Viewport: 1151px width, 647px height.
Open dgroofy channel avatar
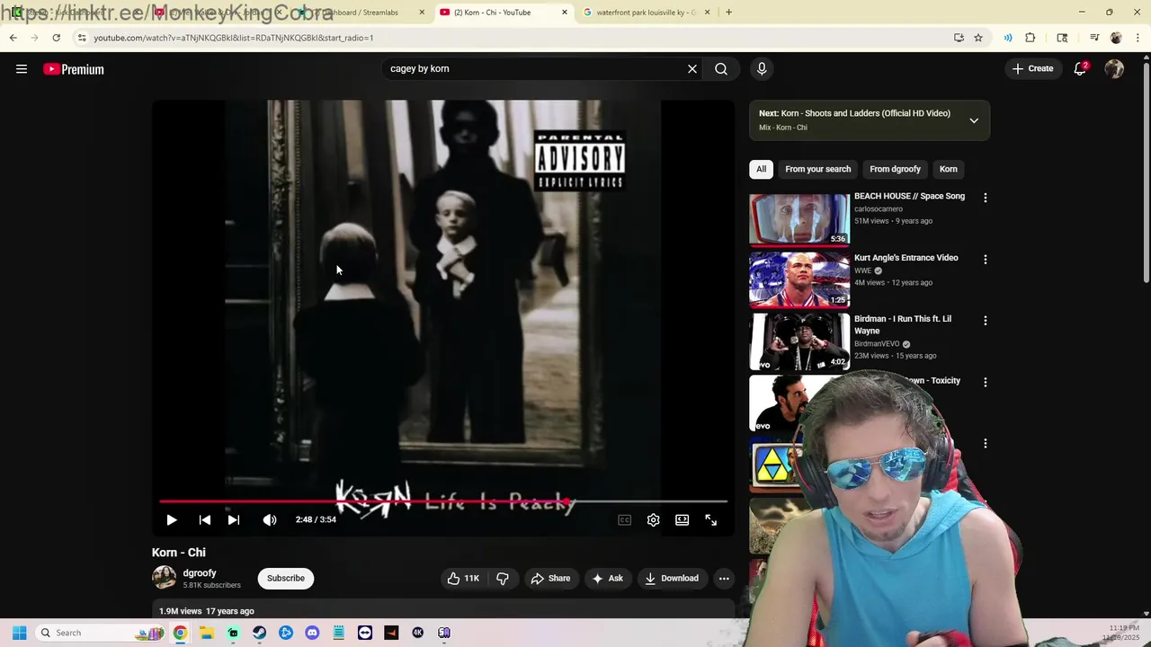164,577
